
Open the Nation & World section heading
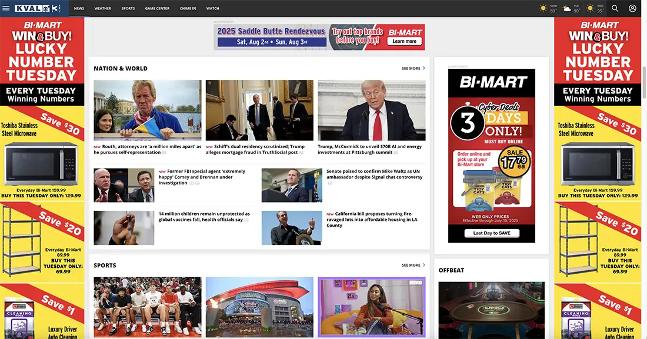(x=121, y=69)
